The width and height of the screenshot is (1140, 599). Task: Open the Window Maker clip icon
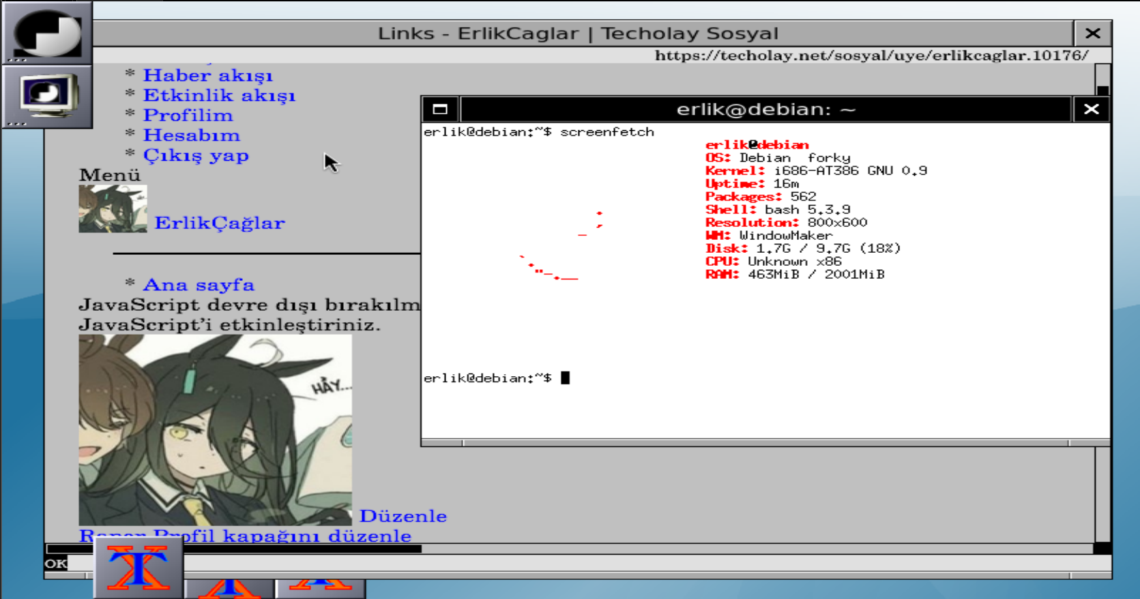coord(47,33)
